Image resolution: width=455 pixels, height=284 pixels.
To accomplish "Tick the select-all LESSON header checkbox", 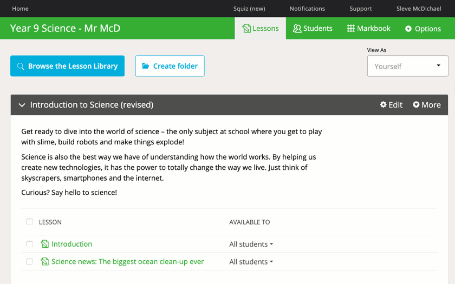I will point(30,222).
